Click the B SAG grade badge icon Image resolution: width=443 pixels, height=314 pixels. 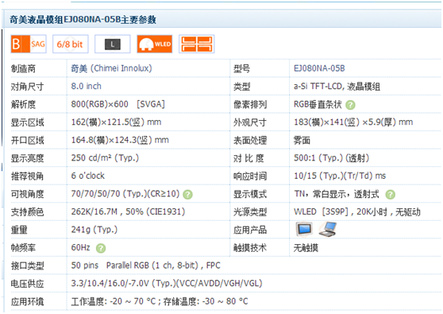tap(29, 45)
